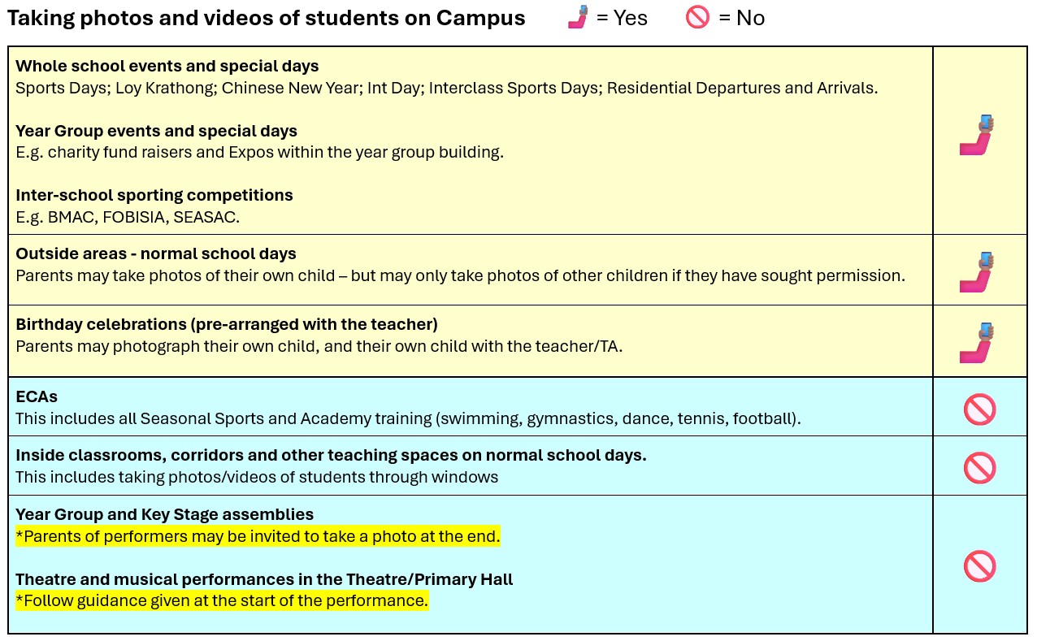This screenshot has width=1037, height=641.
Task: Select the 'Inside classrooms, corridors' heading
Action: pyautogui.click(x=331, y=455)
